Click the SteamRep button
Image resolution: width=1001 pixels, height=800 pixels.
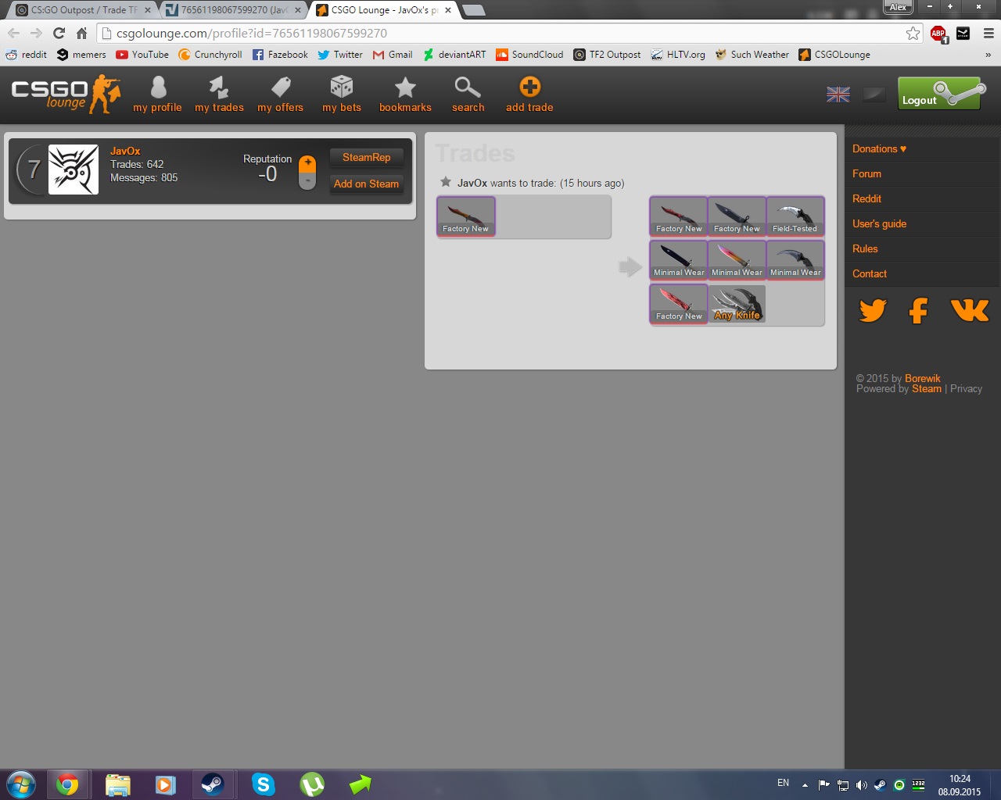coord(366,157)
